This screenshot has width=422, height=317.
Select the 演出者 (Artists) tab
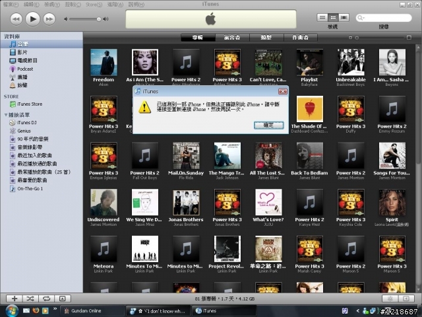tap(232, 38)
